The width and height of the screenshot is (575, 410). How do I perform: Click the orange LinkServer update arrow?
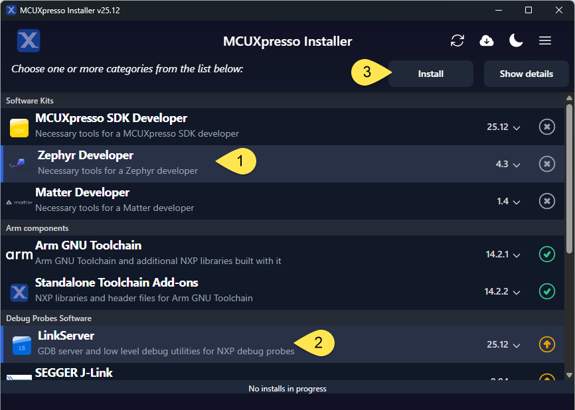pyautogui.click(x=546, y=344)
